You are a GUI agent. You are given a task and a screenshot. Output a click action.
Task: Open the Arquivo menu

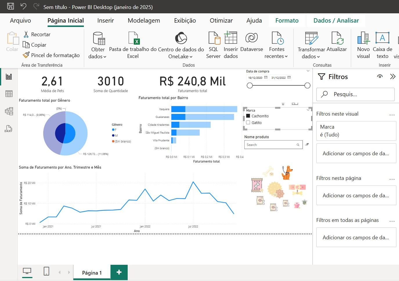[20, 21]
